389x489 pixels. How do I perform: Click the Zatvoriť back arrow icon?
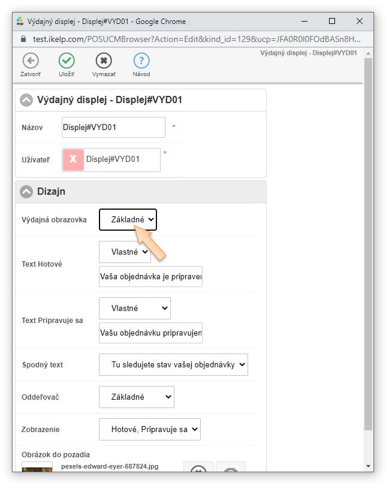(x=30, y=61)
